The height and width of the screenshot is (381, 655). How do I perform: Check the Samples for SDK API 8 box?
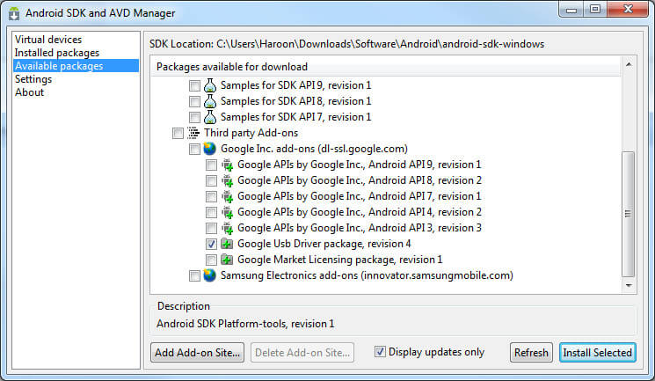click(x=194, y=101)
